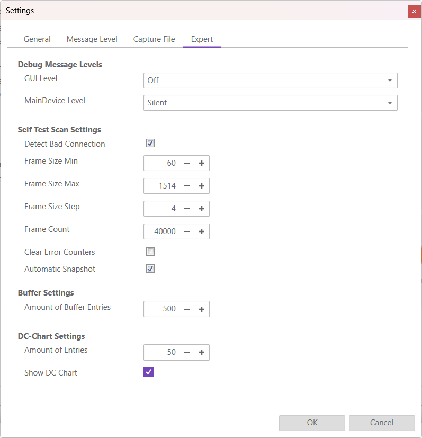Disable the Detect Bad Connection checkbox
This screenshot has height=438, width=422.
pyautogui.click(x=150, y=142)
